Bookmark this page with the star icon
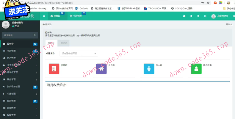Viewport: 235px width, 119px height. tap(208, 3)
